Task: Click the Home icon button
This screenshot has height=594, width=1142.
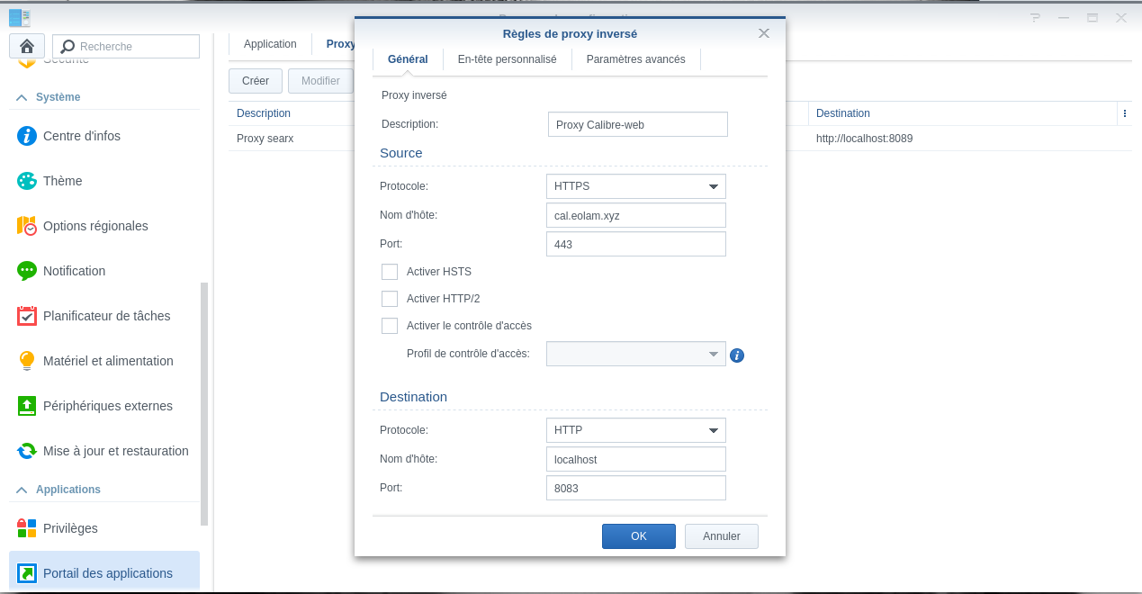Action: 27,46
